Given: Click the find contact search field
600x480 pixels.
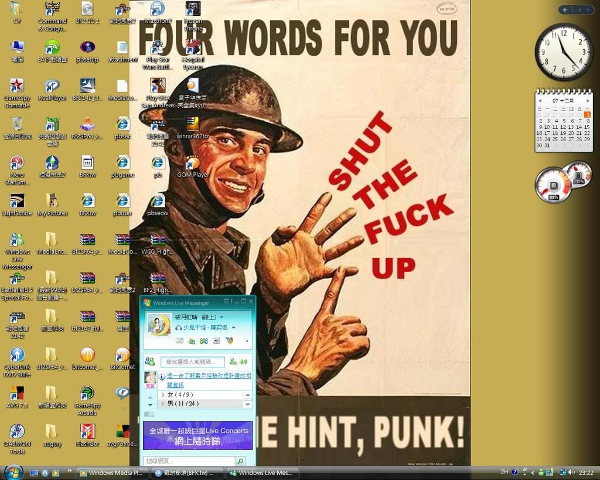Looking at the screenshot, I should [192, 362].
